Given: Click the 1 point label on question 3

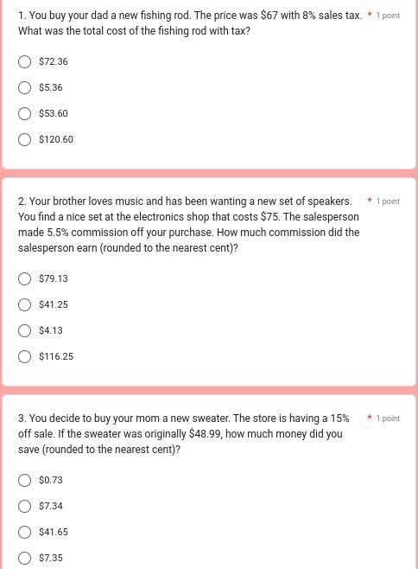Looking at the screenshot, I should click(x=388, y=419).
